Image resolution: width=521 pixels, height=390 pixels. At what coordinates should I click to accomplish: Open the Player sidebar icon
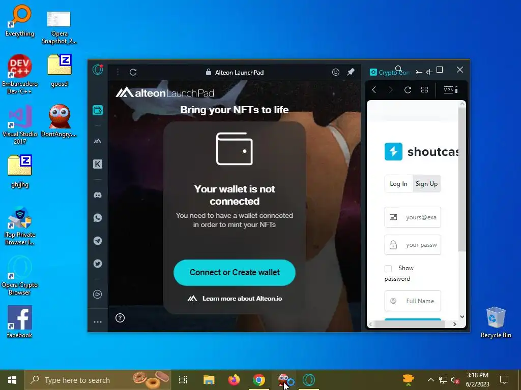[98, 294]
